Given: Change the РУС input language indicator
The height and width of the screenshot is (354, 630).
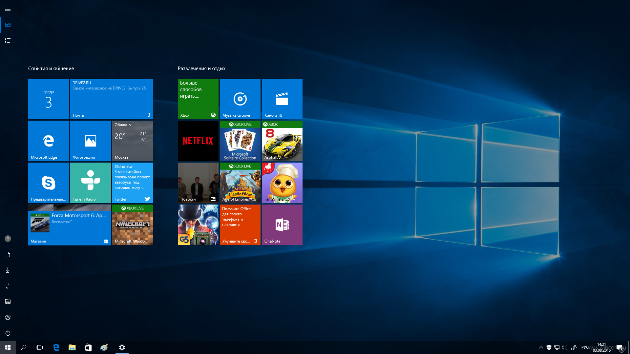Looking at the screenshot, I should pyautogui.click(x=585, y=347).
